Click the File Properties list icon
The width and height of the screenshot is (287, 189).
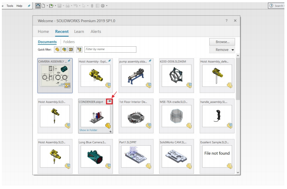(98, 6)
